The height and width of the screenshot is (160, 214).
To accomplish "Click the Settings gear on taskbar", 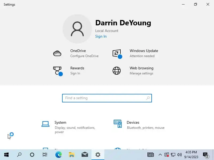I will (98, 155).
